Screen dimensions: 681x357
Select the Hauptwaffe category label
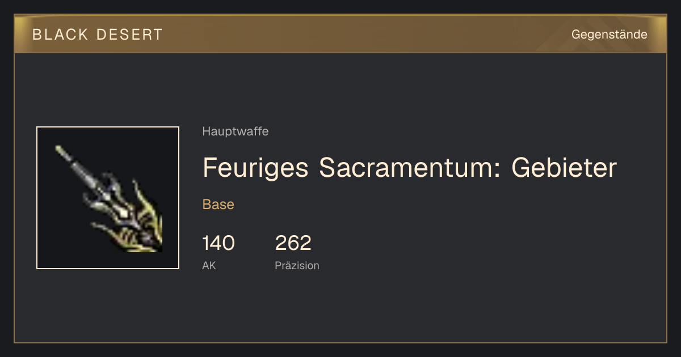pos(236,132)
